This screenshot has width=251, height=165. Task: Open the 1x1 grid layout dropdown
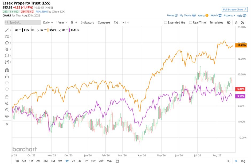[x=125, y=23]
